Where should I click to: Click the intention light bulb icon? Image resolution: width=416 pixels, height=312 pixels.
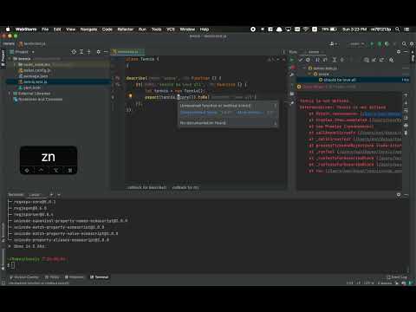tap(130, 96)
